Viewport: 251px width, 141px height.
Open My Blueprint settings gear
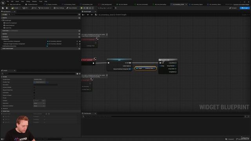(79, 14)
